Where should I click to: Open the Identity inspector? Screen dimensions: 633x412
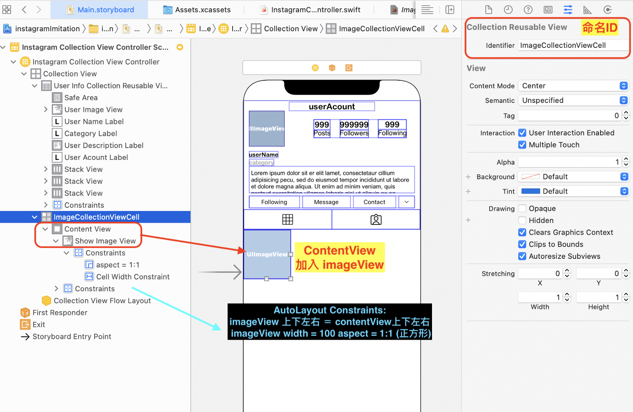tap(548, 9)
